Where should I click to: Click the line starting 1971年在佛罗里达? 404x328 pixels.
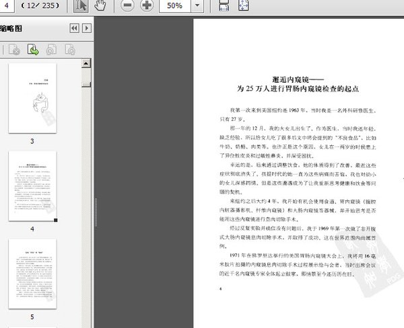pyautogui.click(x=303, y=255)
